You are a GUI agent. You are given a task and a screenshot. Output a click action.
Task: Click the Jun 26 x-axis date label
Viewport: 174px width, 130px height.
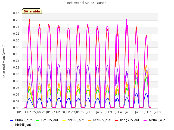tap(41, 112)
